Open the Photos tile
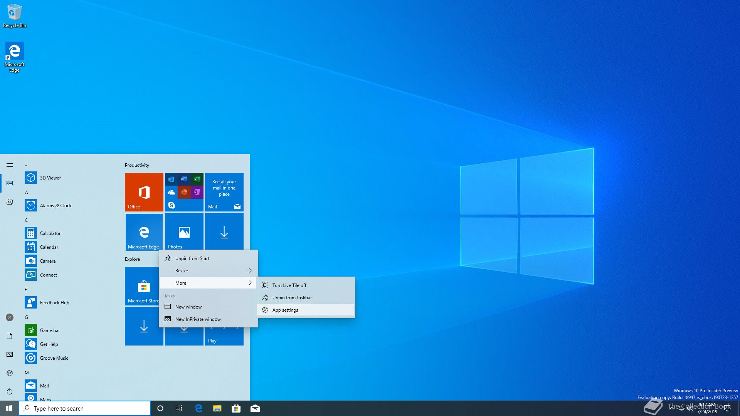The height and width of the screenshot is (416, 740). 184,231
